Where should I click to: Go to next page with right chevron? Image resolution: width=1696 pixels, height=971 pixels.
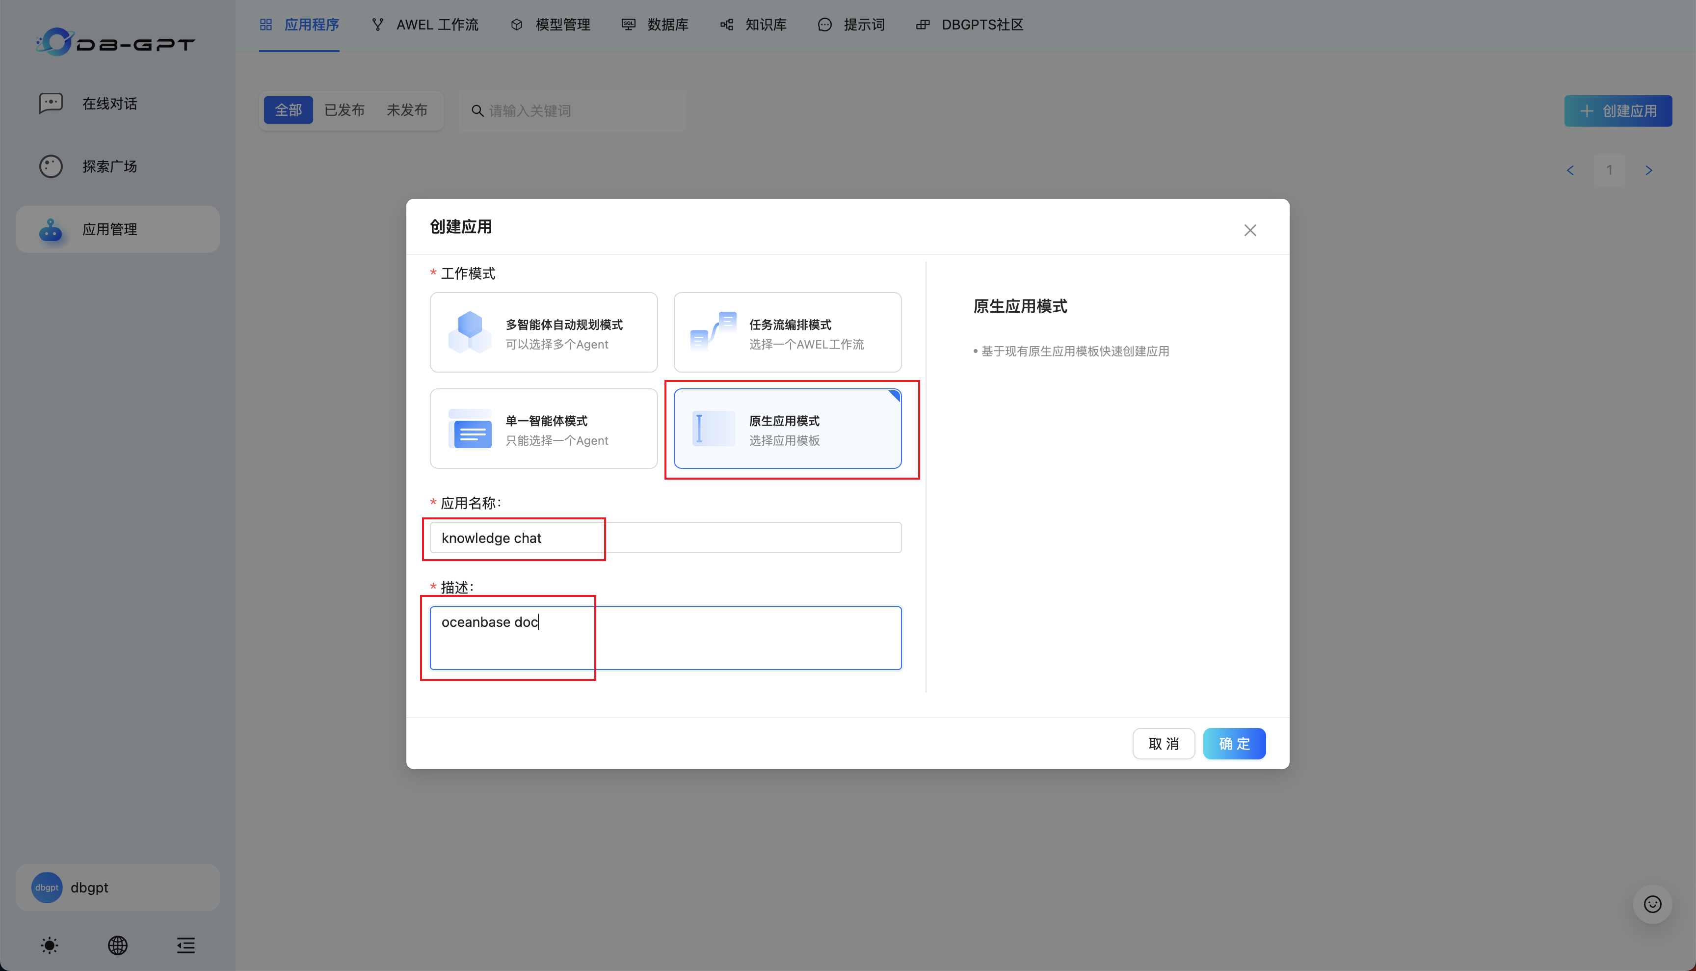pyautogui.click(x=1649, y=170)
